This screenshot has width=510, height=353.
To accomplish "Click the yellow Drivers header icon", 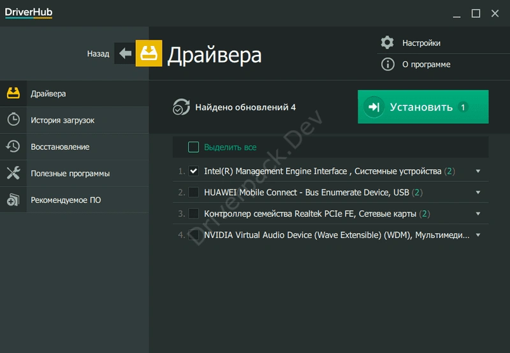I will 149,53.
